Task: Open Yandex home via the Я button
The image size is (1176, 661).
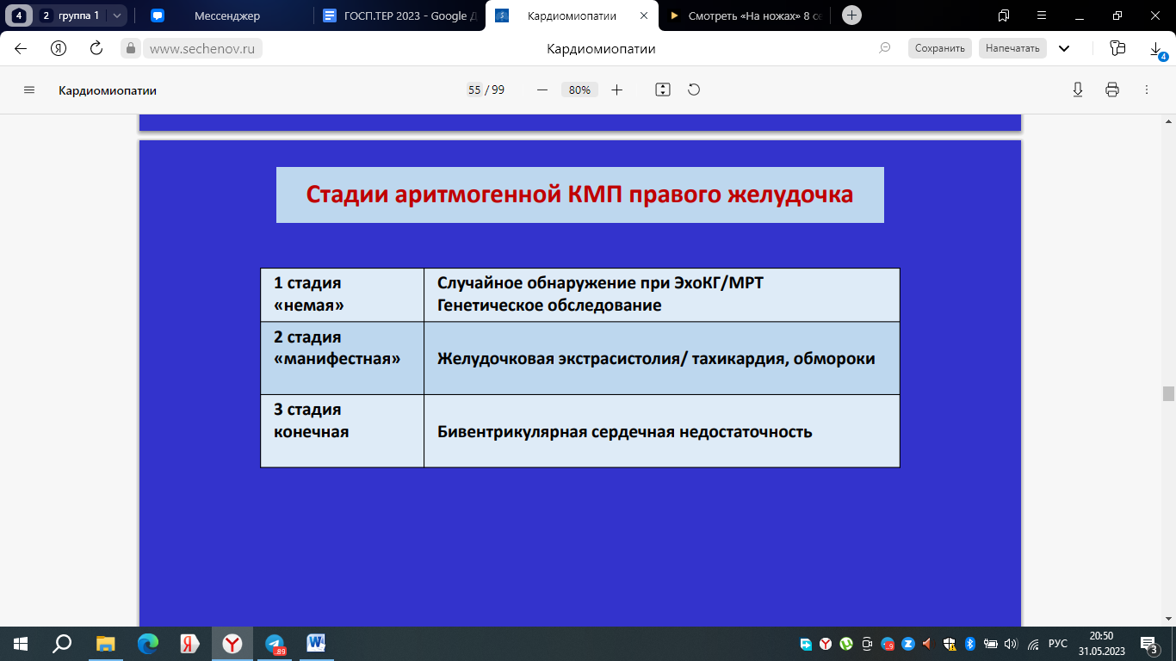Action: click(59, 48)
